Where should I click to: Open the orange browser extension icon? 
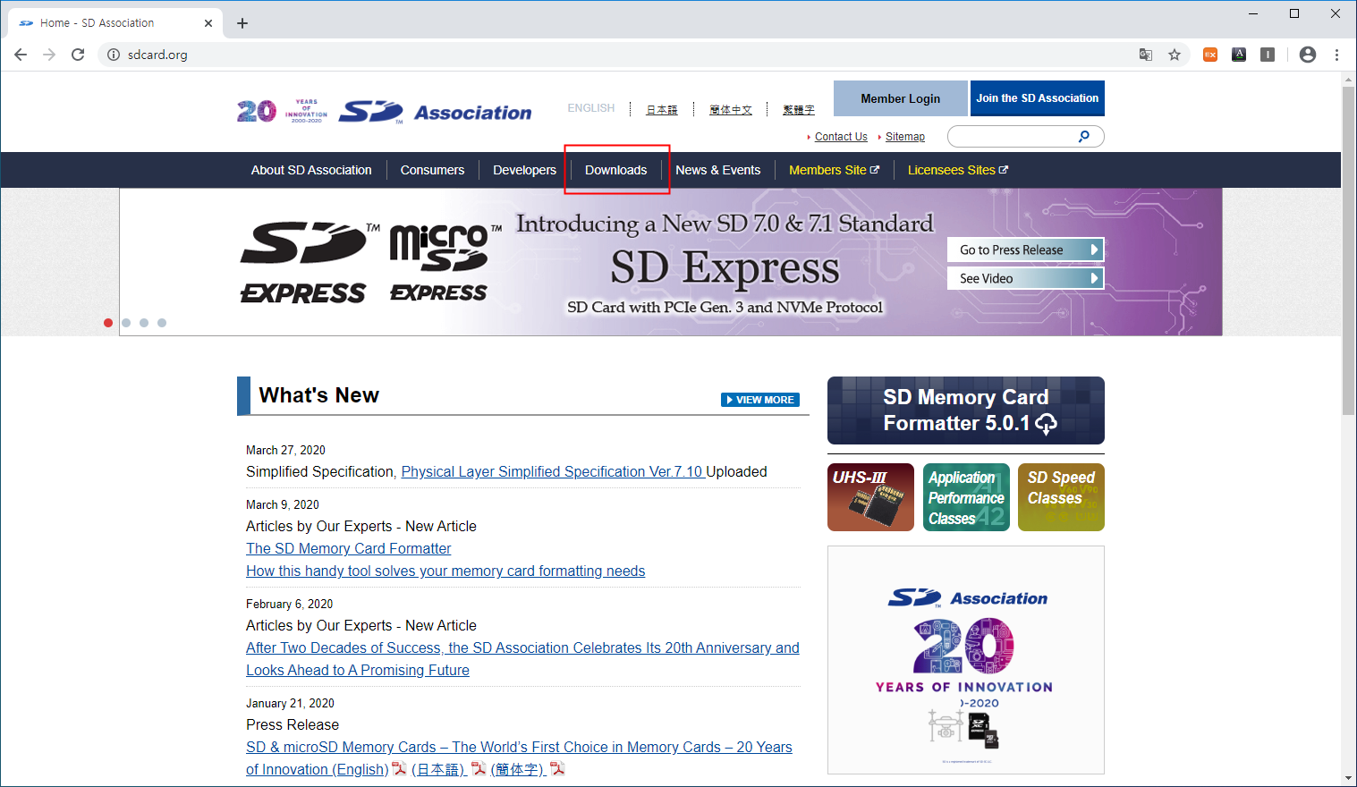(x=1210, y=55)
